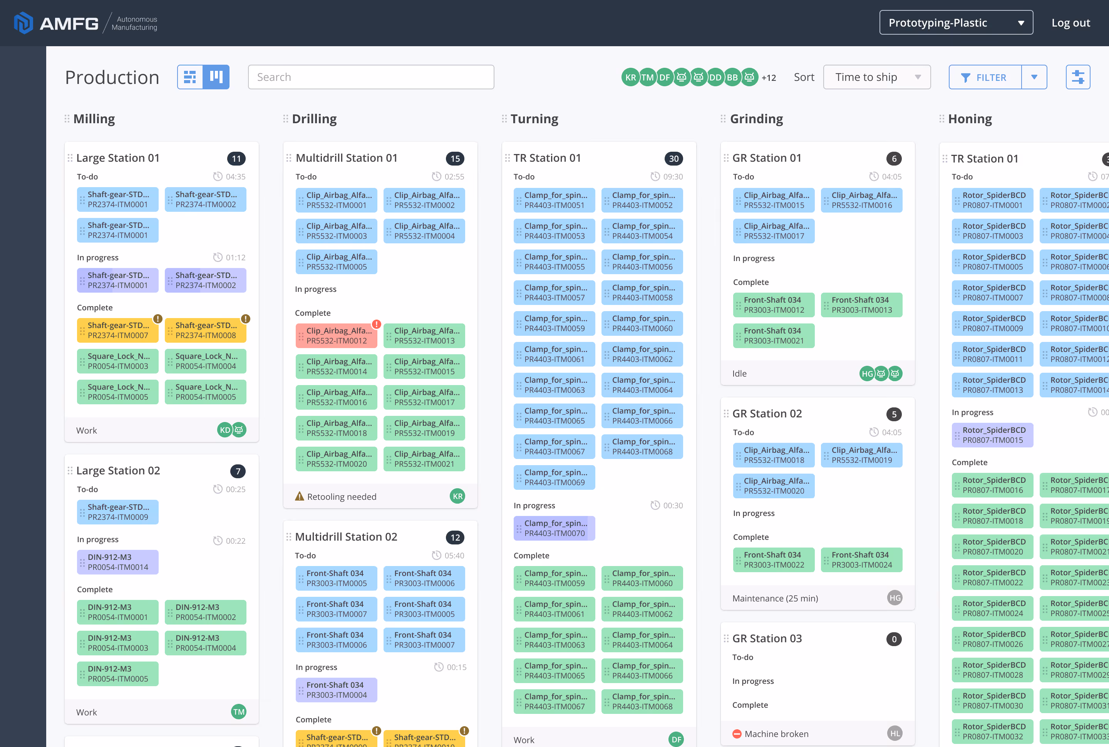The height and width of the screenshot is (747, 1109).
Task: Click the warning triangle next to Retooling needed
Action: coord(299,496)
